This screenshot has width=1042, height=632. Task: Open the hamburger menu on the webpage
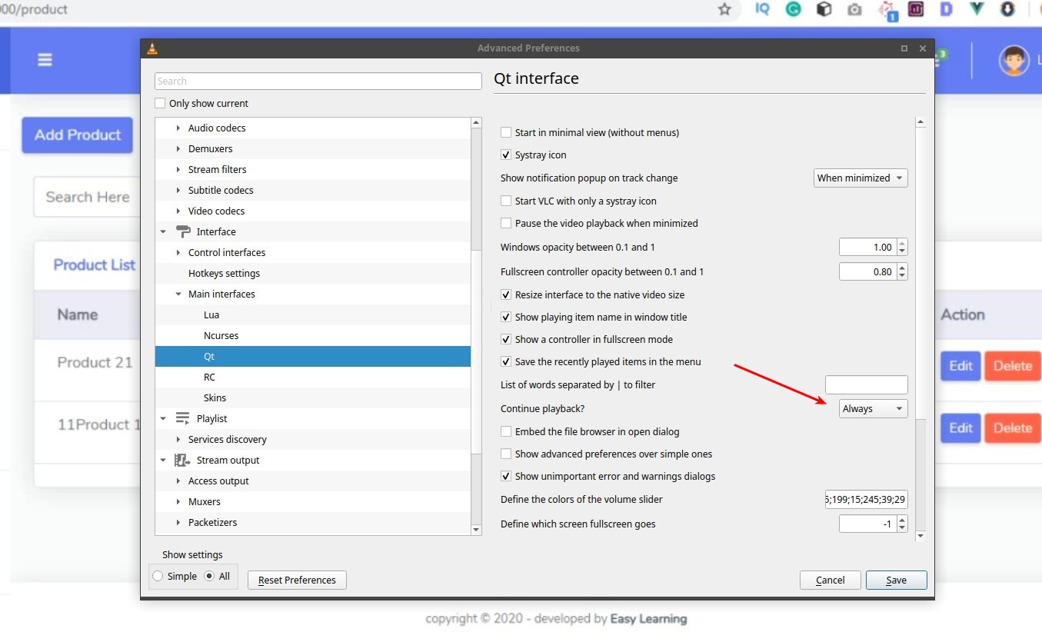[x=45, y=60]
